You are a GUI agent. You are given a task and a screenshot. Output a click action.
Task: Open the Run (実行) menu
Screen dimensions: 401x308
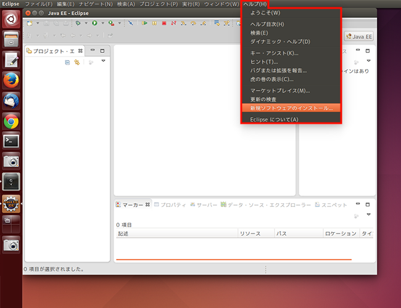click(191, 4)
